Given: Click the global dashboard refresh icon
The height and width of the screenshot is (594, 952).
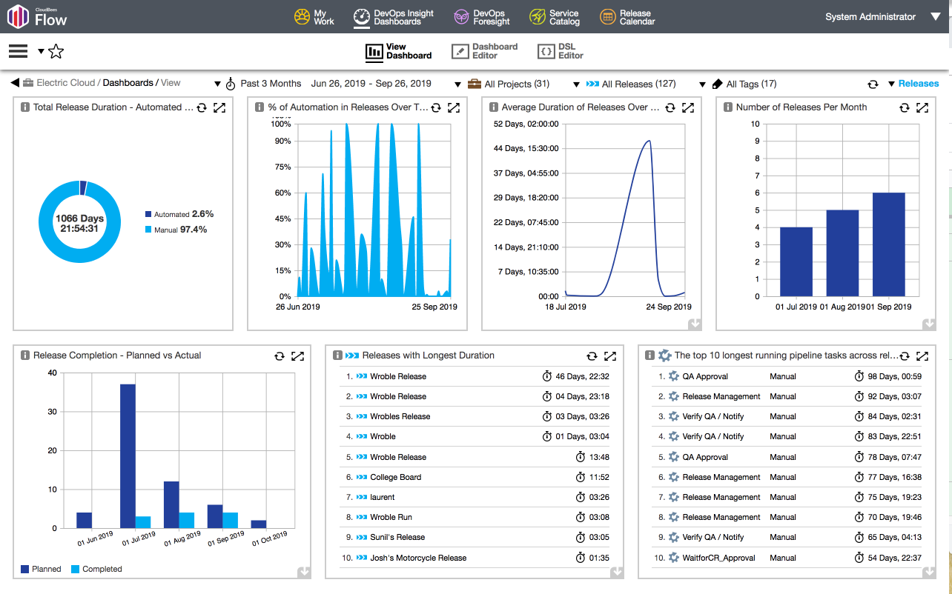Looking at the screenshot, I should [x=873, y=84].
